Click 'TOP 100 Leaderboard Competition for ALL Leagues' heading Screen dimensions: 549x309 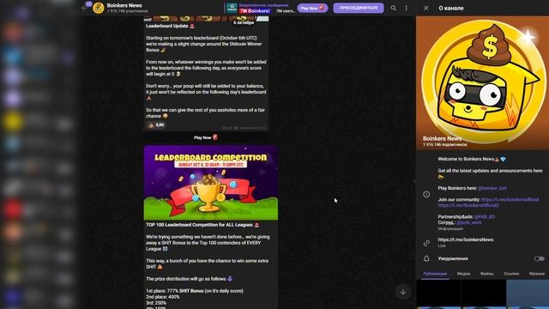(199, 225)
